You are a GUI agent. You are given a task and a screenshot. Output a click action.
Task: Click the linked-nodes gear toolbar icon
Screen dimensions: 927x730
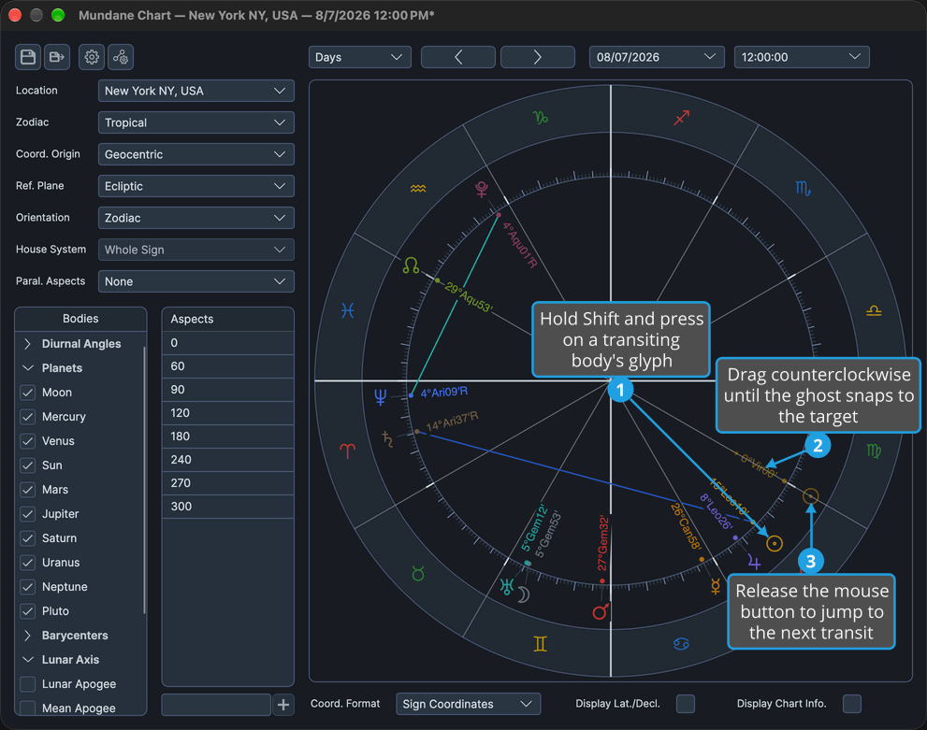click(121, 57)
